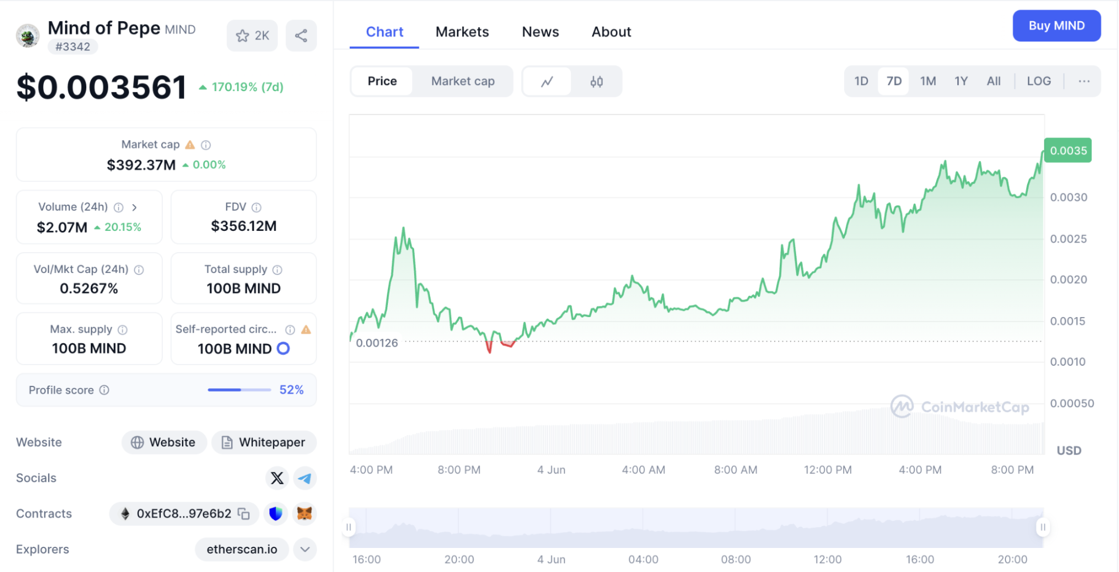Click the star watchlist icon showing 2K
The image size is (1119, 572).
click(x=252, y=36)
